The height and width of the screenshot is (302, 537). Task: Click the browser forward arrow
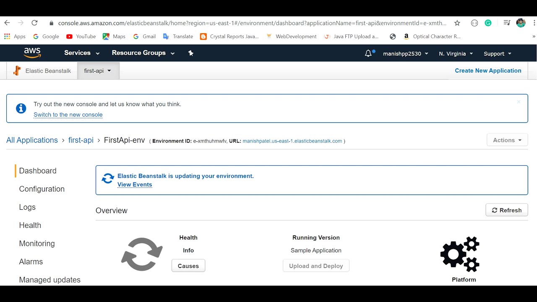point(21,23)
